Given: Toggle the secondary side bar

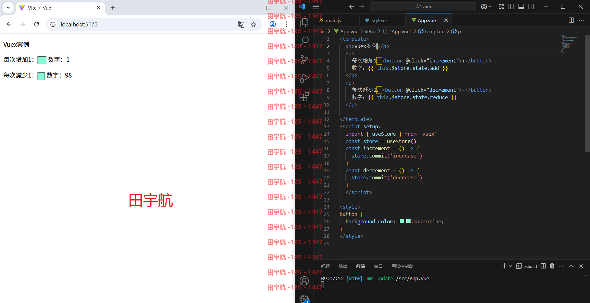Looking at the screenshot, I should 531,6.
